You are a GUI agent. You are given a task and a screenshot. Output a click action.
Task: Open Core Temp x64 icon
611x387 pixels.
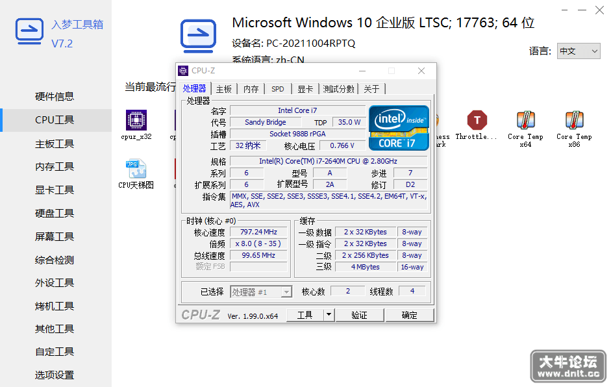point(525,120)
